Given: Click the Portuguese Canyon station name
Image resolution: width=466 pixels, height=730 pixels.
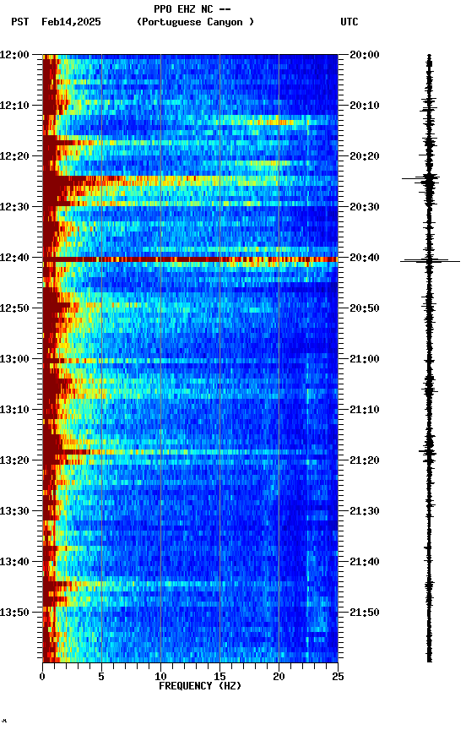Looking at the screenshot, I should click(195, 22).
